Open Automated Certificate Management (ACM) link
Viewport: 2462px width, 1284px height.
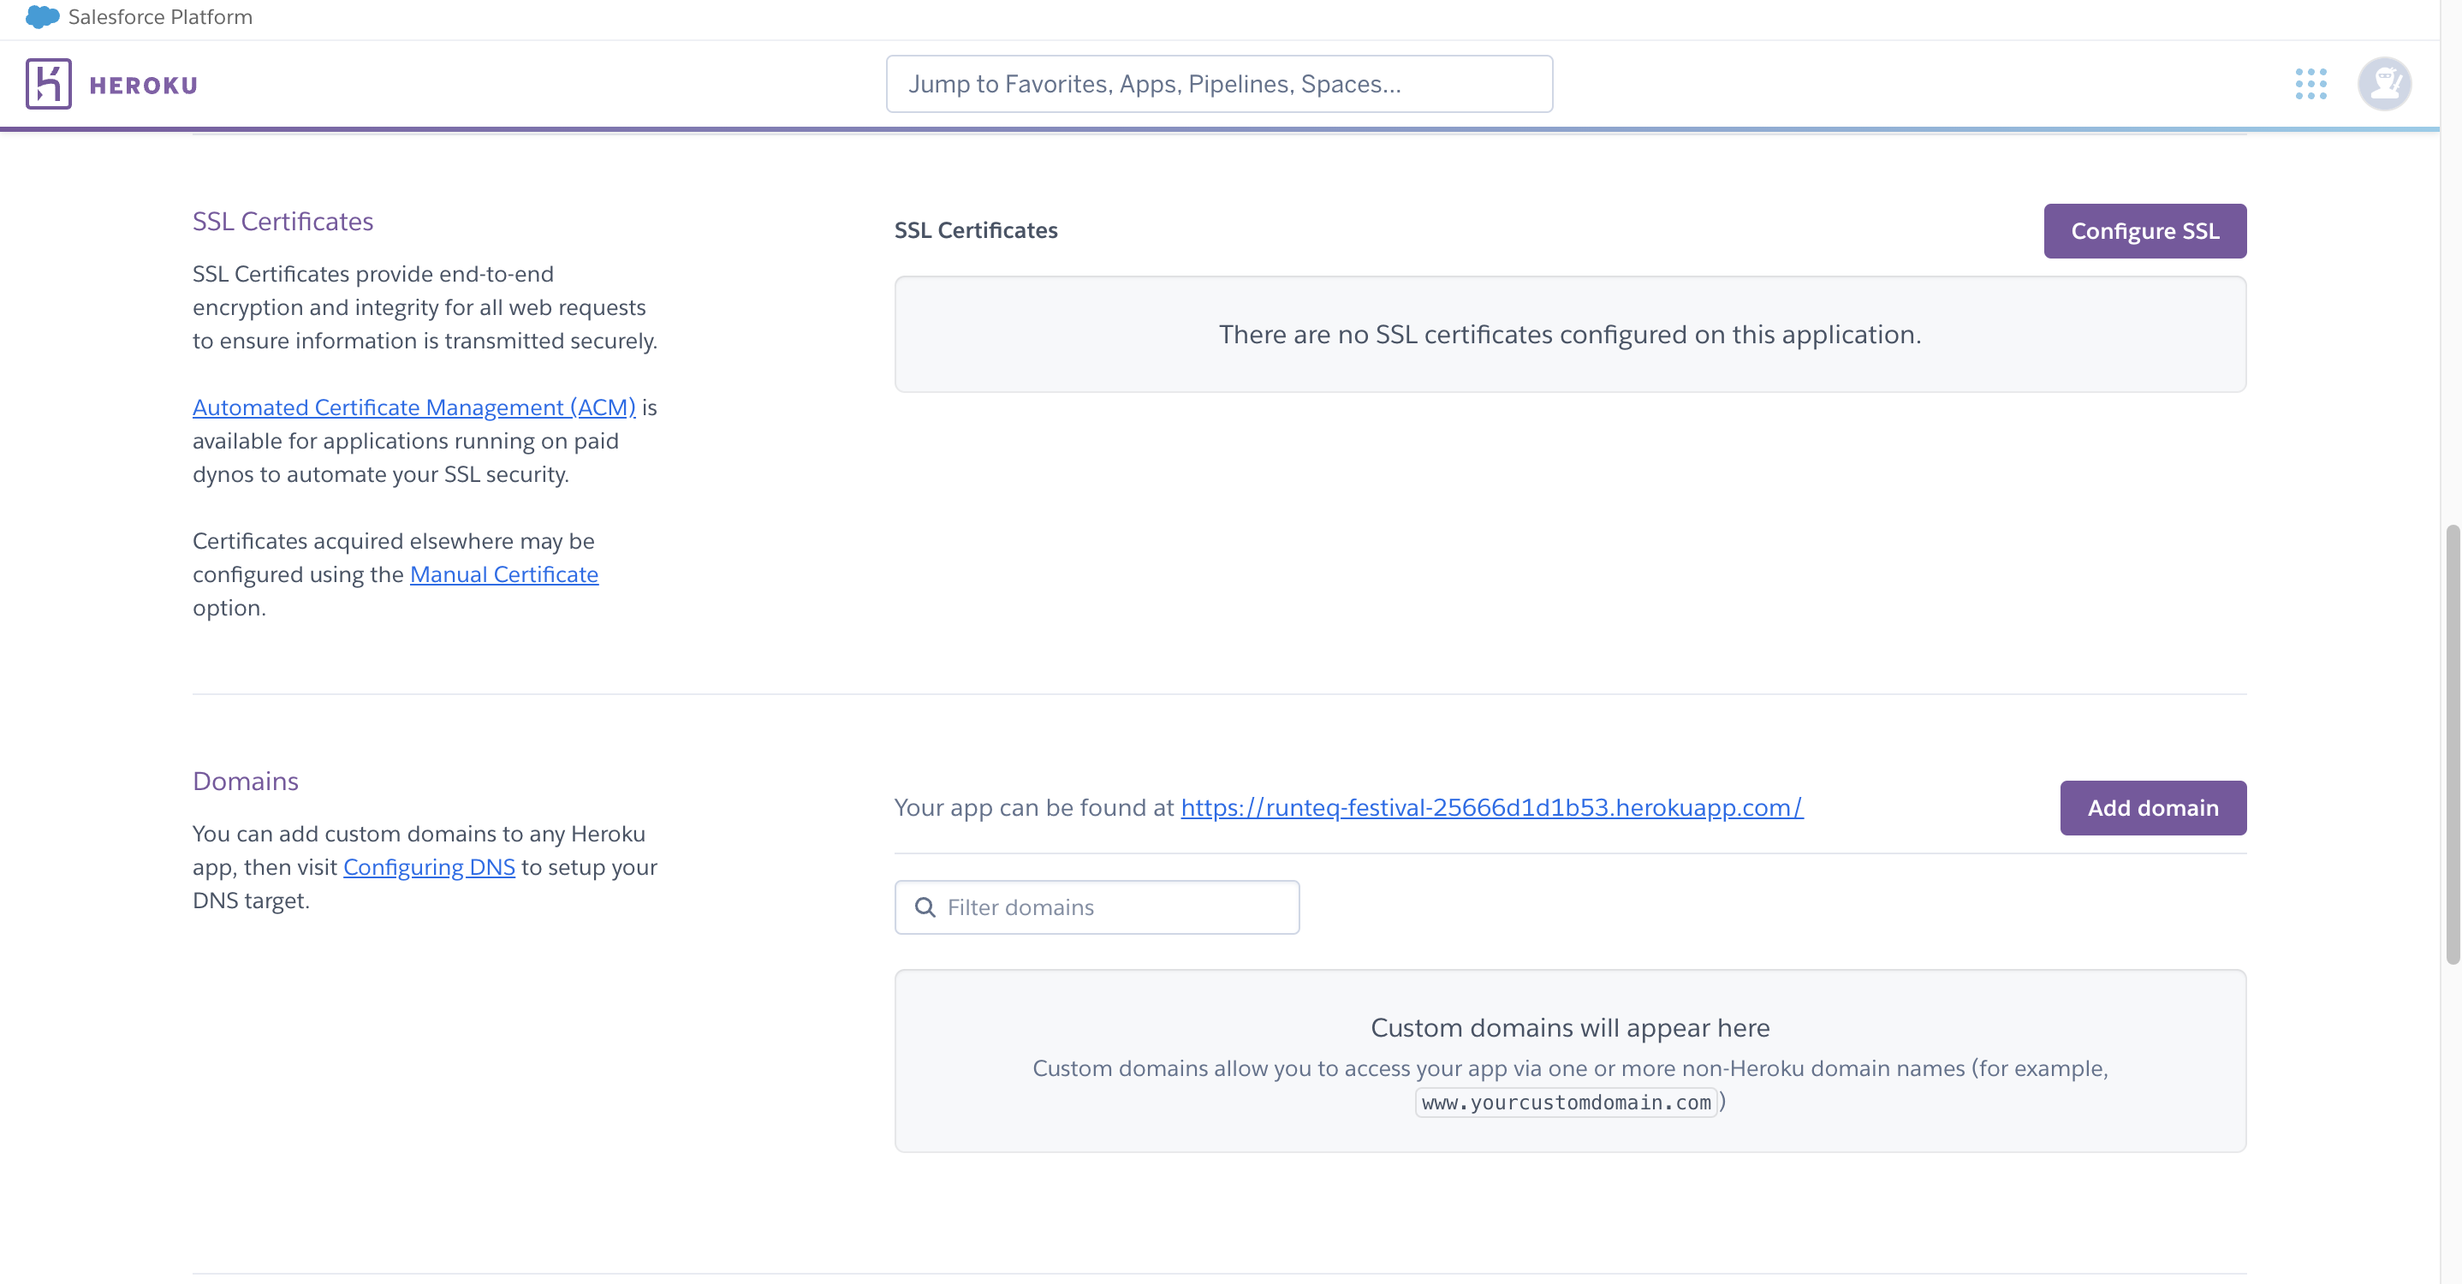point(413,407)
